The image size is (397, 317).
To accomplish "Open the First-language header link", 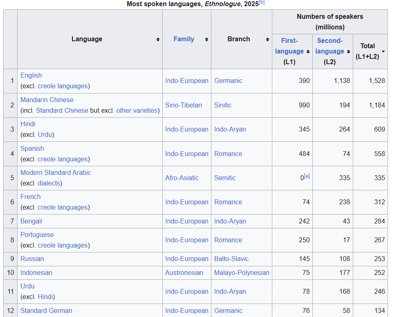I will point(289,46).
